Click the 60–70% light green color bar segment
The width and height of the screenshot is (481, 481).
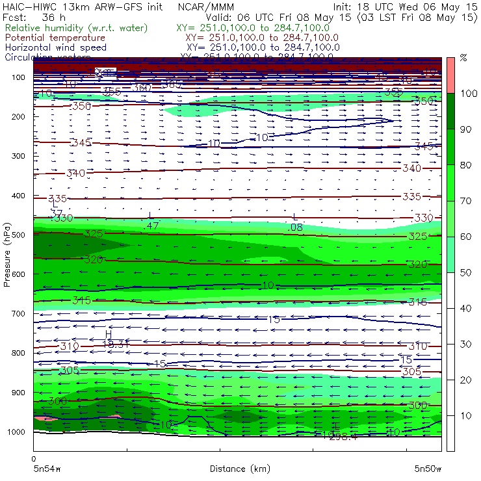(450, 218)
